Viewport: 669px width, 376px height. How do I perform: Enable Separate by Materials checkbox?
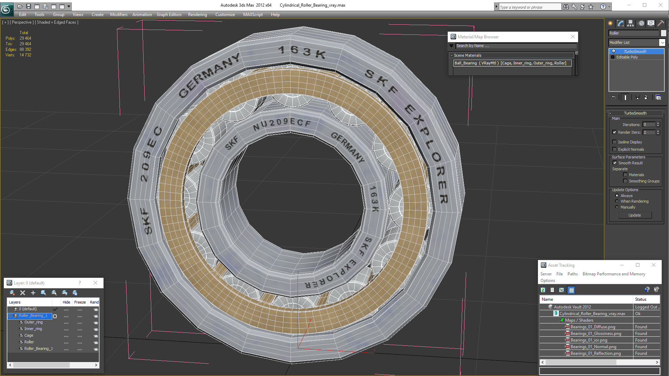(x=625, y=175)
